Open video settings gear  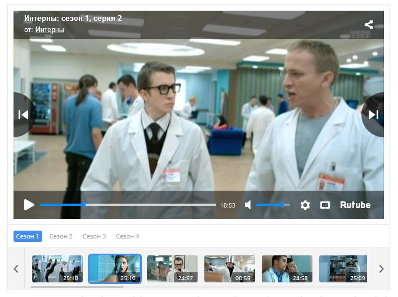305,205
